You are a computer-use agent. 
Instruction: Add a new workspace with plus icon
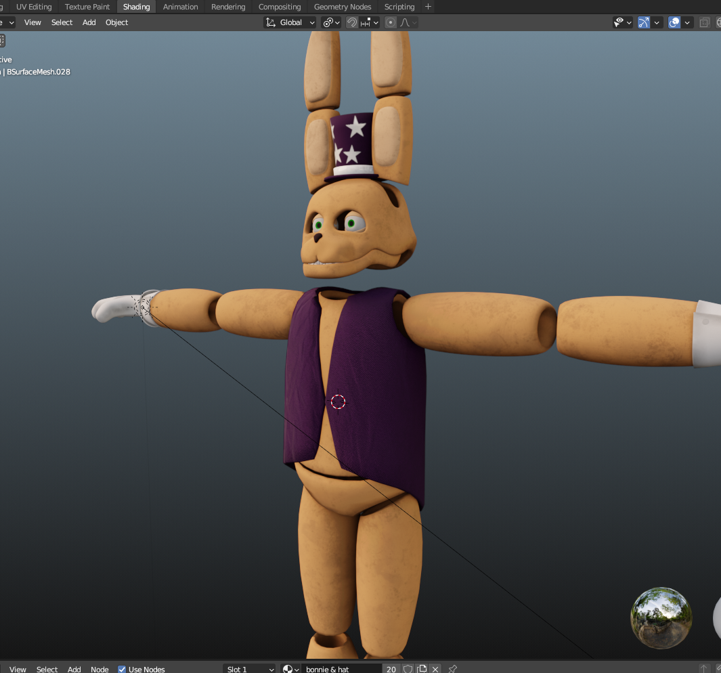428,7
